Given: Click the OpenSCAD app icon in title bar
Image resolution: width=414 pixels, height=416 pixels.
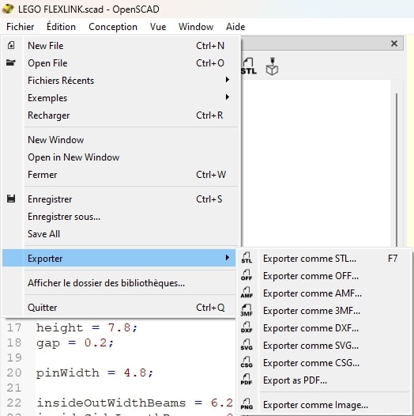Looking at the screenshot, I should 8,9.
